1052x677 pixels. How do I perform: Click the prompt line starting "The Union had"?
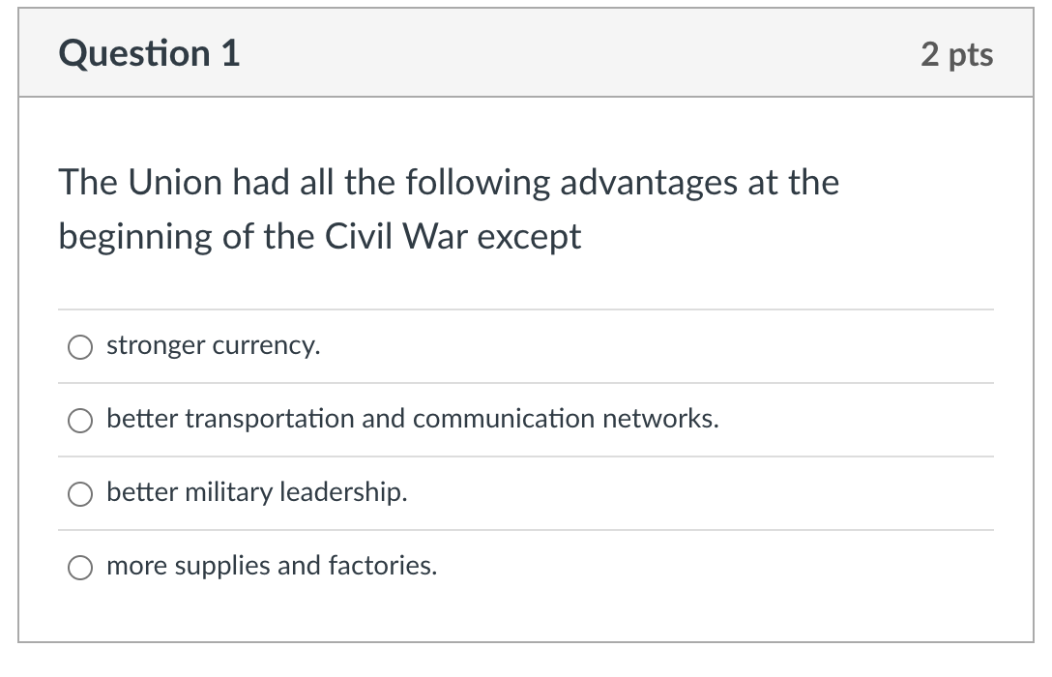[449, 183]
